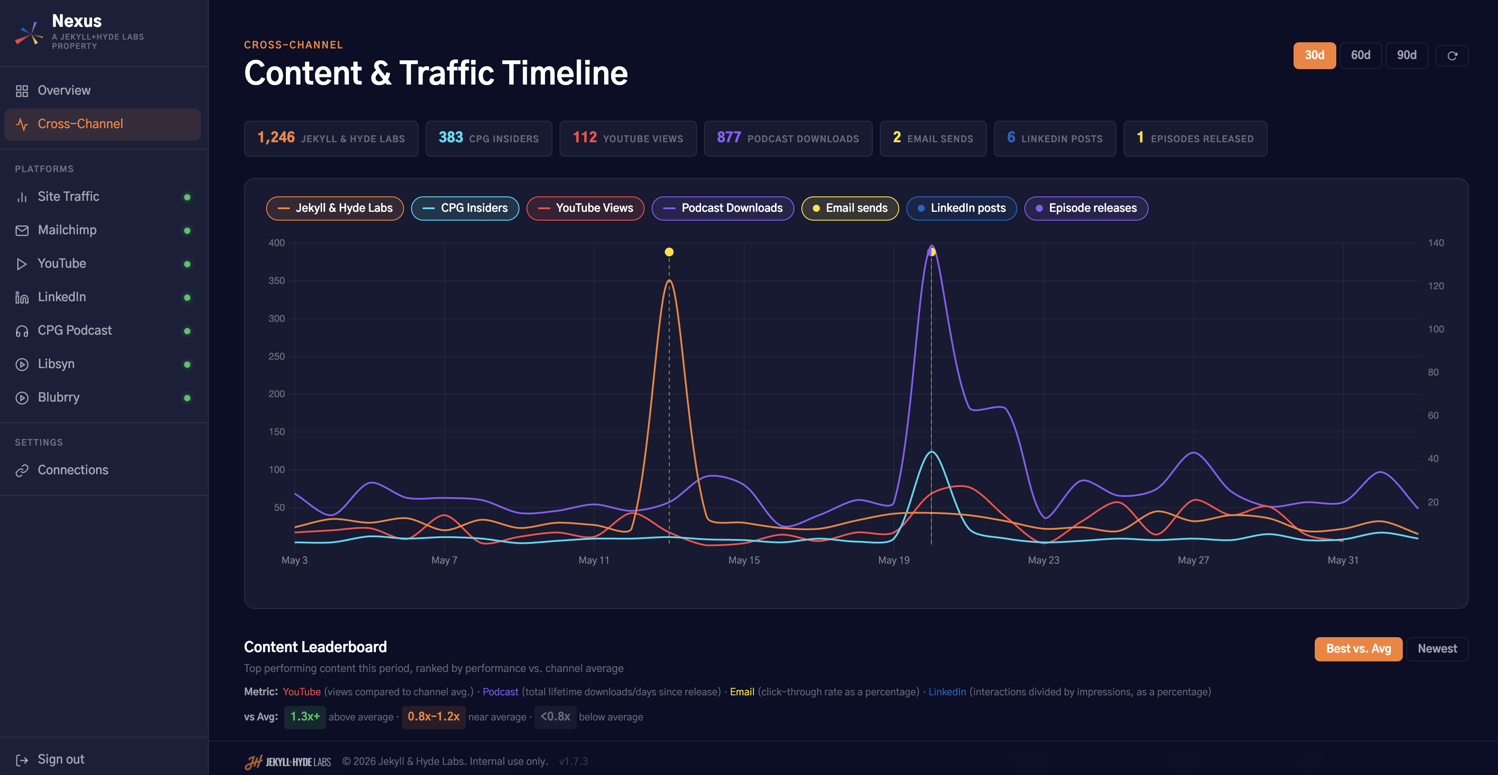This screenshot has height=775, width=1498.
Task: Click the LinkedIn sidebar icon
Action: [22, 298]
